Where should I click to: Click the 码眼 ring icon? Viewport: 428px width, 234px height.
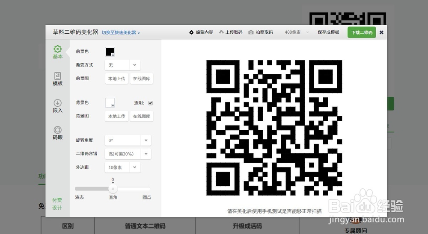pos(58,130)
